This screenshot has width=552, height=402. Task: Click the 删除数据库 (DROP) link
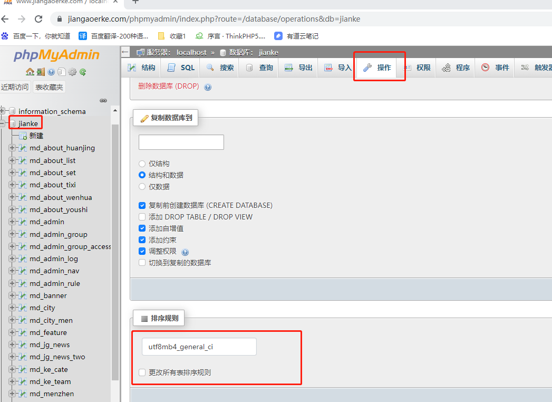[168, 86]
